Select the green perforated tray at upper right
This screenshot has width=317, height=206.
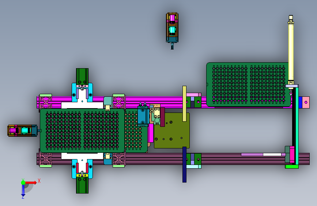[248, 84]
